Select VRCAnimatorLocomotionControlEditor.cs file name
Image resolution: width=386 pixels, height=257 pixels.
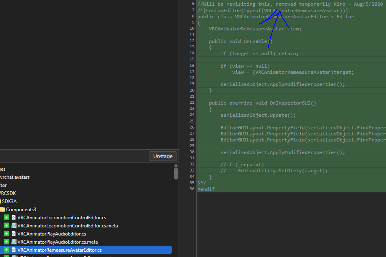click(x=62, y=218)
